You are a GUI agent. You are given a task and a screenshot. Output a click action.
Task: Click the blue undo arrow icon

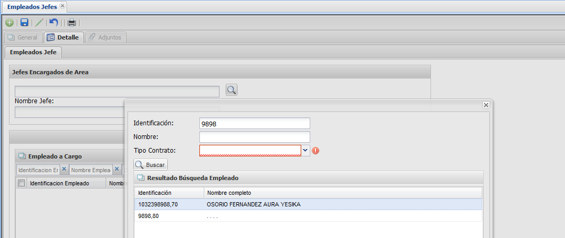coord(54,23)
